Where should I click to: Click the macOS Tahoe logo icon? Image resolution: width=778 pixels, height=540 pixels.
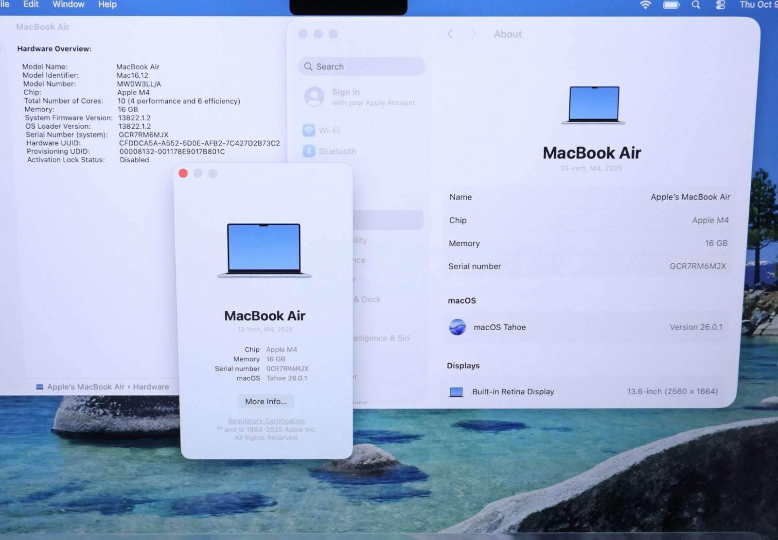pos(457,327)
